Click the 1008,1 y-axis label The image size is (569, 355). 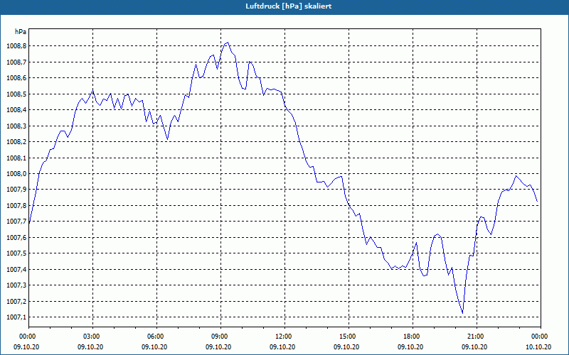(x=16, y=158)
